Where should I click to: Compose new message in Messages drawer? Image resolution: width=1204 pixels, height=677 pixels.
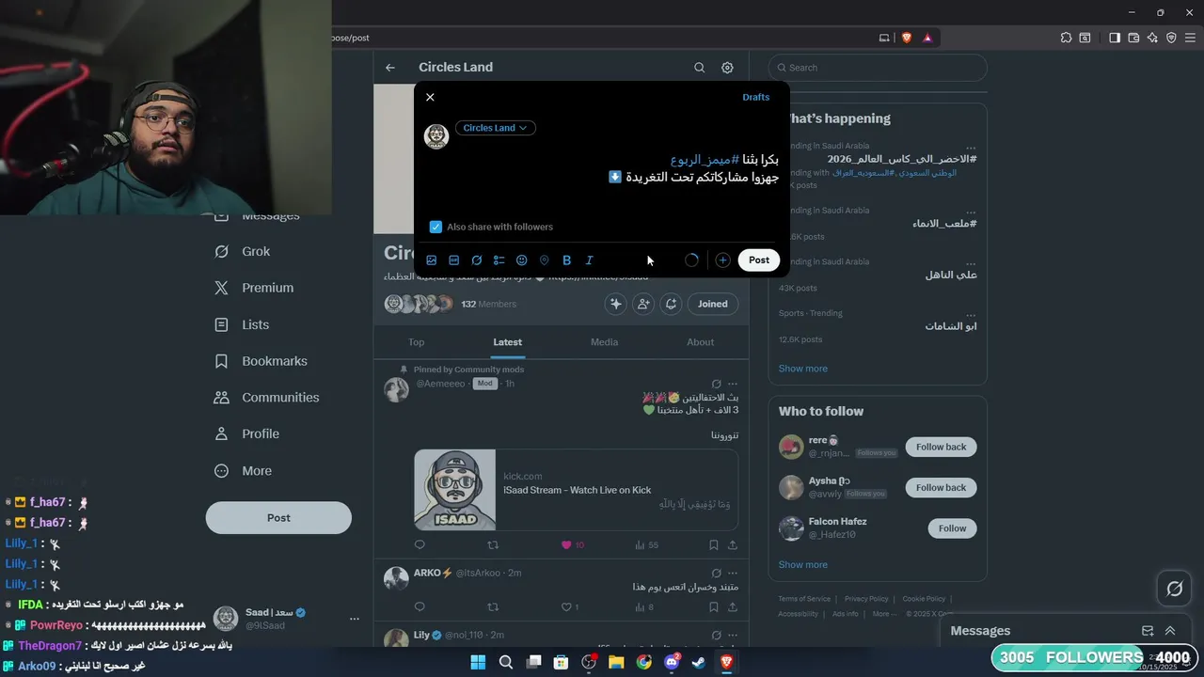point(1148,631)
